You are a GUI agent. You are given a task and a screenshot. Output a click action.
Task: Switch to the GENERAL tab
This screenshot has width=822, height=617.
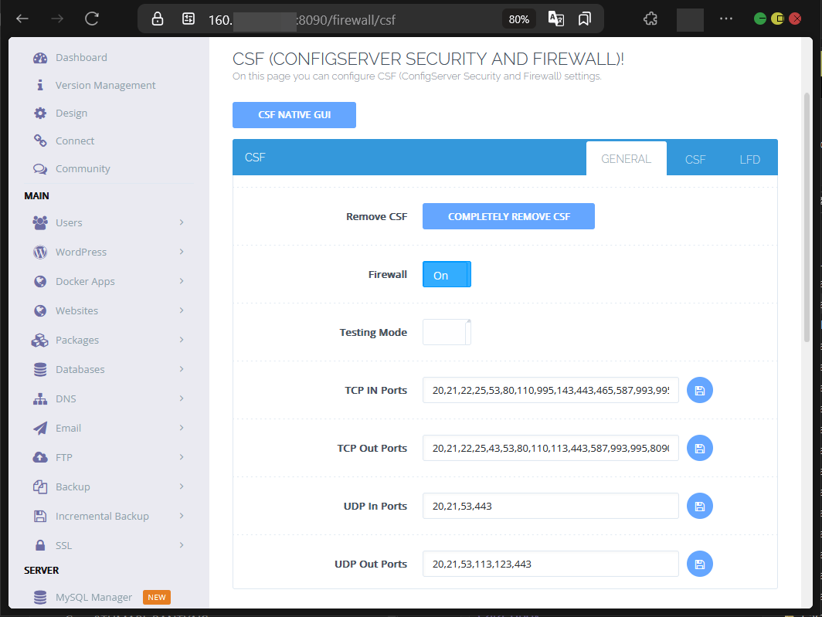click(626, 159)
